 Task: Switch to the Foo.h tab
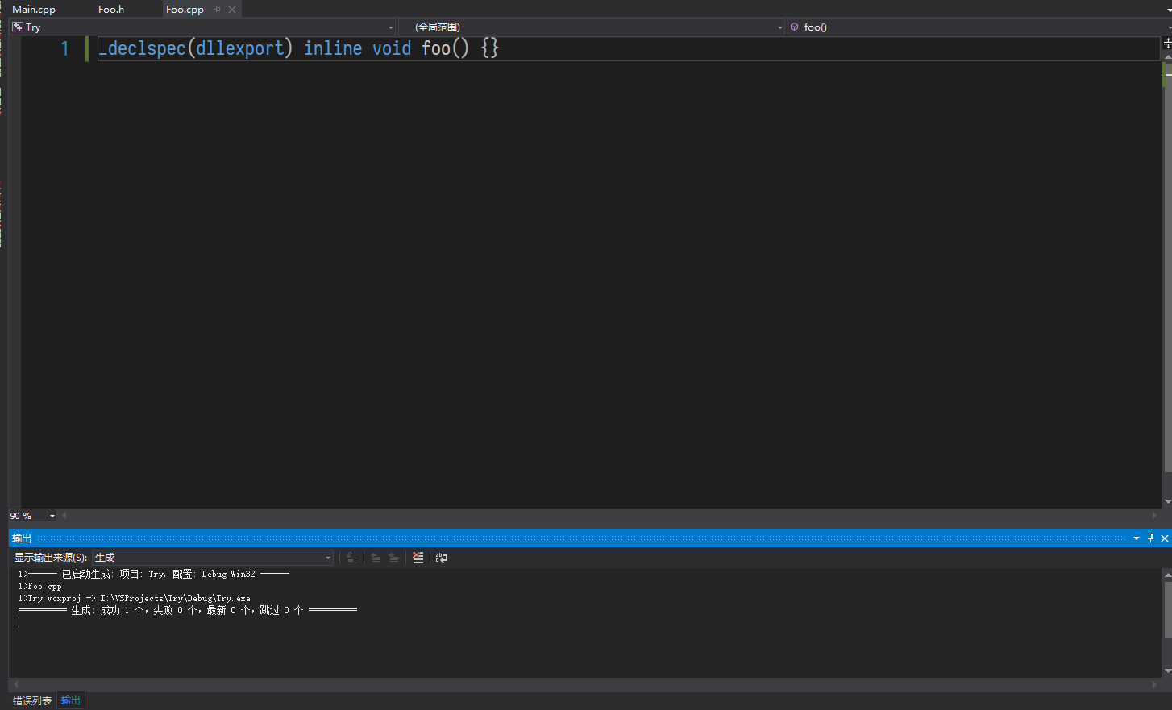pyautogui.click(x=111, y=10)
